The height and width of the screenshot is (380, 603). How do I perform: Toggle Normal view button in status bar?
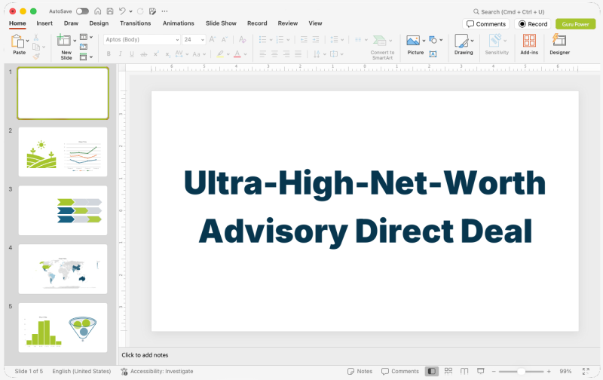tap(432, 371)
